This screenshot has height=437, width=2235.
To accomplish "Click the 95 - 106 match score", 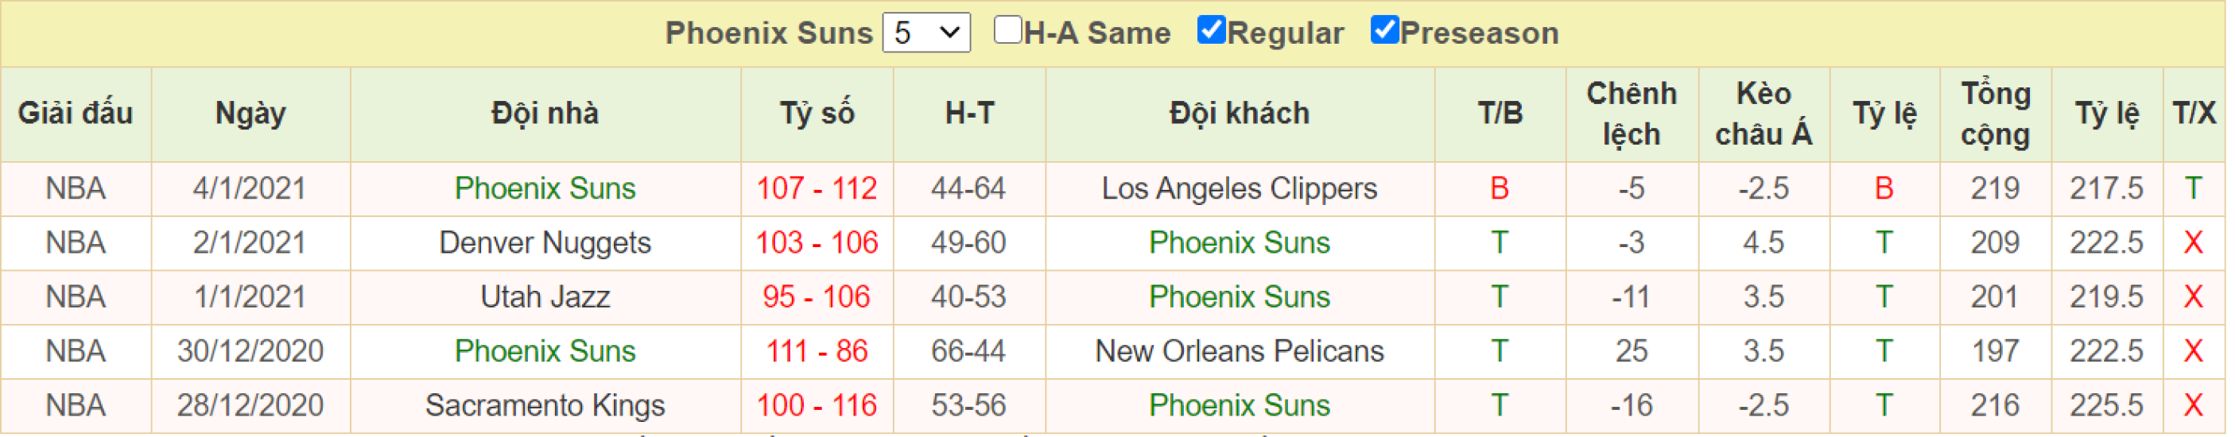I will point(817,296).
